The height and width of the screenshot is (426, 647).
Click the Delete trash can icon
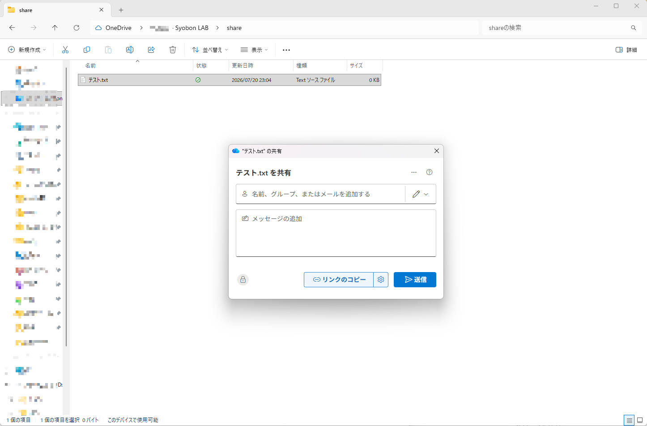point(173,50)
